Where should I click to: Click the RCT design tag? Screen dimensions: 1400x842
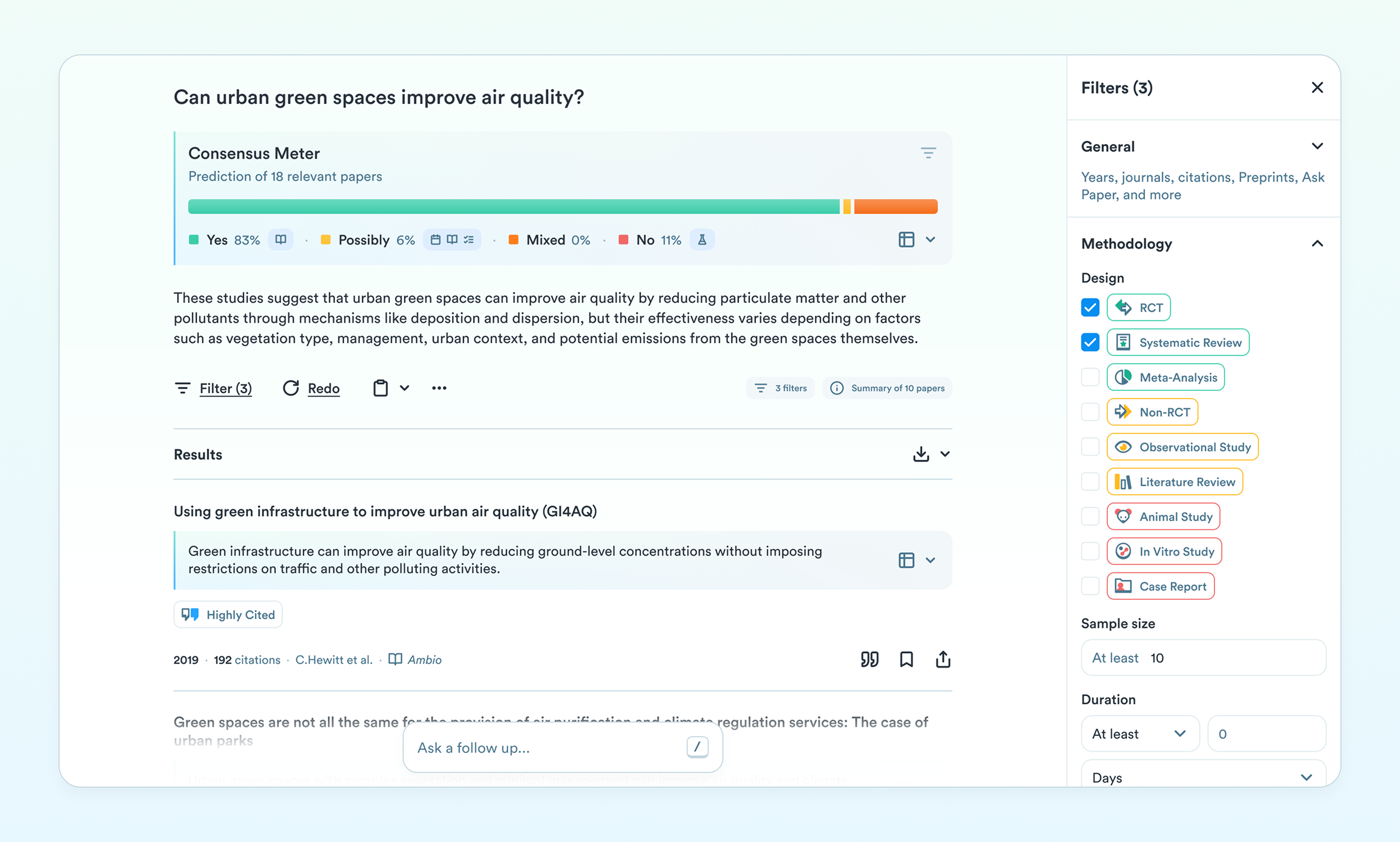click(x=1139, y=308)
